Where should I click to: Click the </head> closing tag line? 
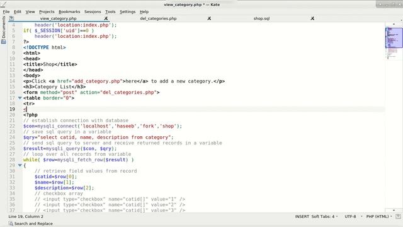(33, 70)
